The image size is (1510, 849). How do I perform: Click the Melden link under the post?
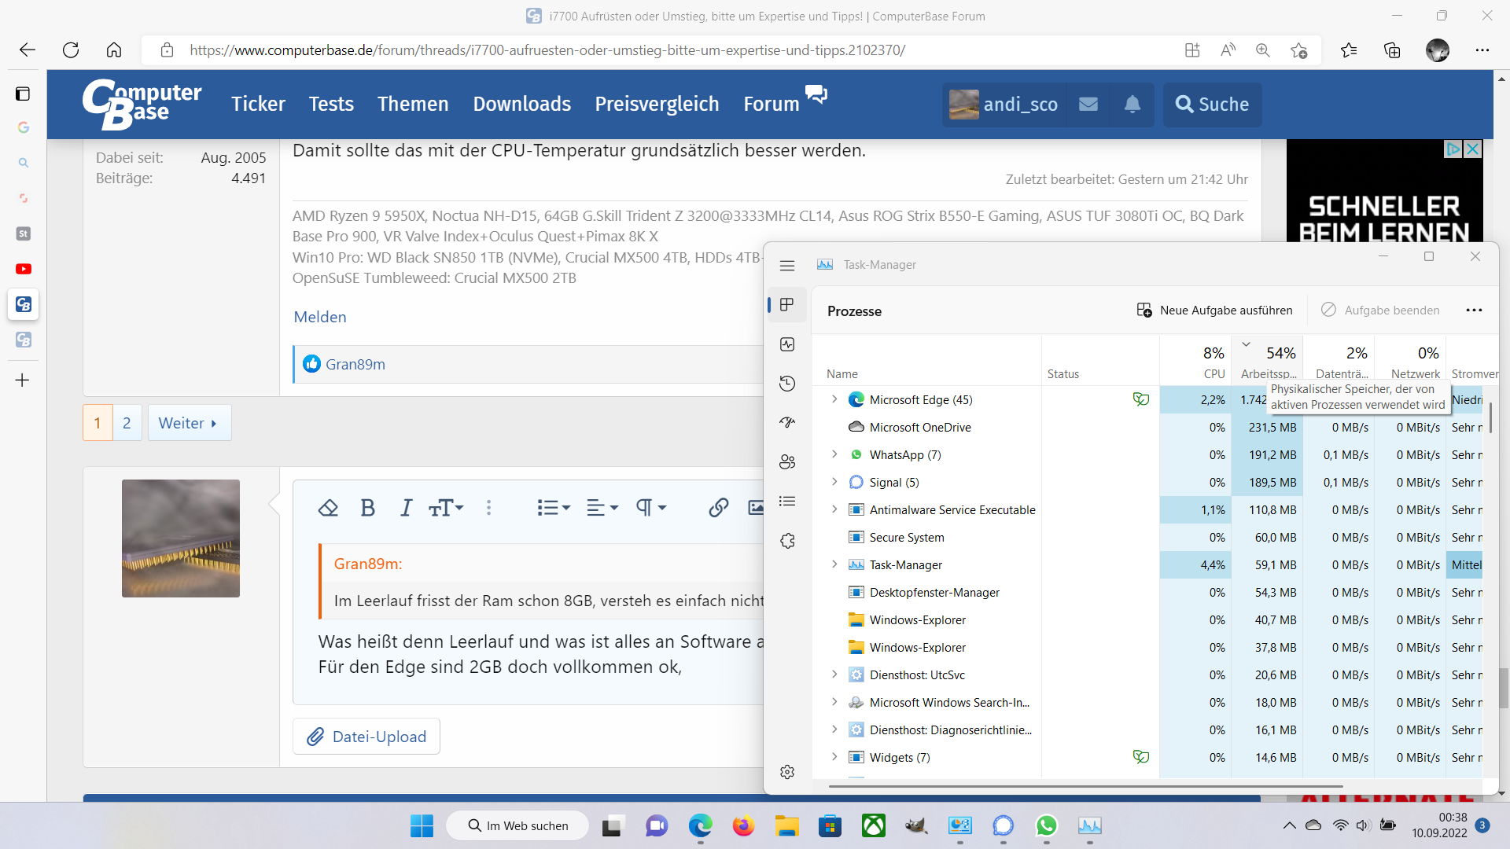[x=320, y=317]
